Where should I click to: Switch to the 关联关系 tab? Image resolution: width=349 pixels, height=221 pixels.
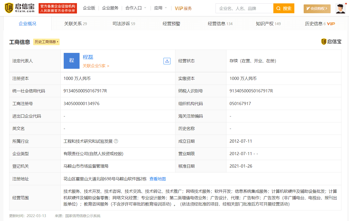coord(75,24)
